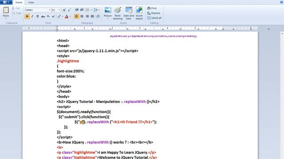Screen dimensions: 284x159
Task: Click the red ".highlightme" text
Action: point(68,61)
